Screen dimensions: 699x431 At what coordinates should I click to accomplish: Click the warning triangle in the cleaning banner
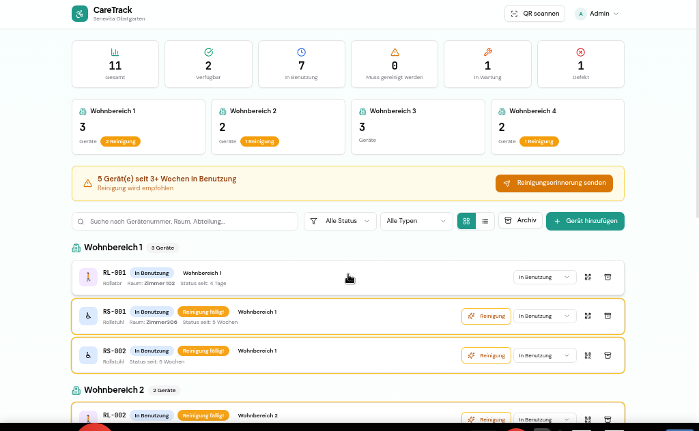88,183
